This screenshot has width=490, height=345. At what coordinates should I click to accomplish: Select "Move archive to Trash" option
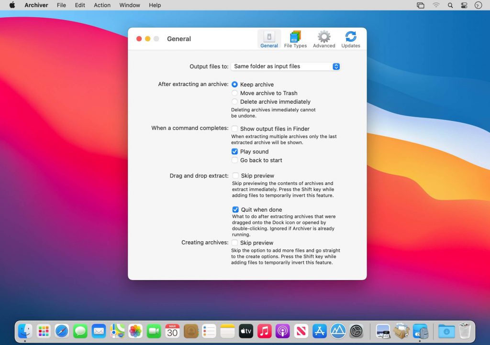click(234, 93)
